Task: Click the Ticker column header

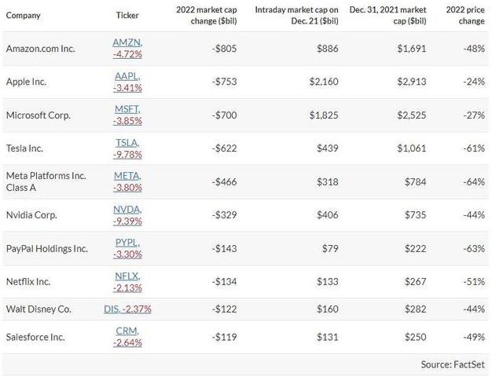Action: click(x=127, y=15)
